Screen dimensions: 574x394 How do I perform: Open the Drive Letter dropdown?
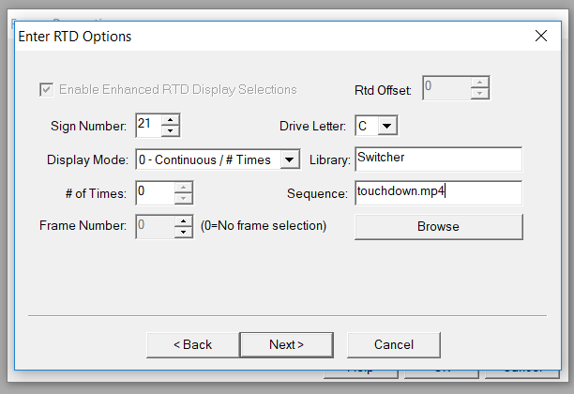click(387, 126)
